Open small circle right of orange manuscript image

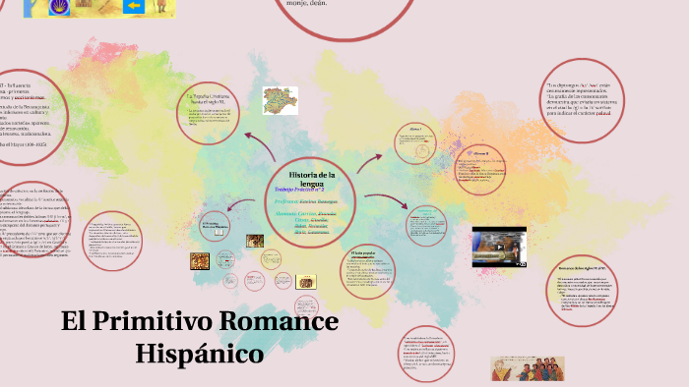(x=225, y=259)
